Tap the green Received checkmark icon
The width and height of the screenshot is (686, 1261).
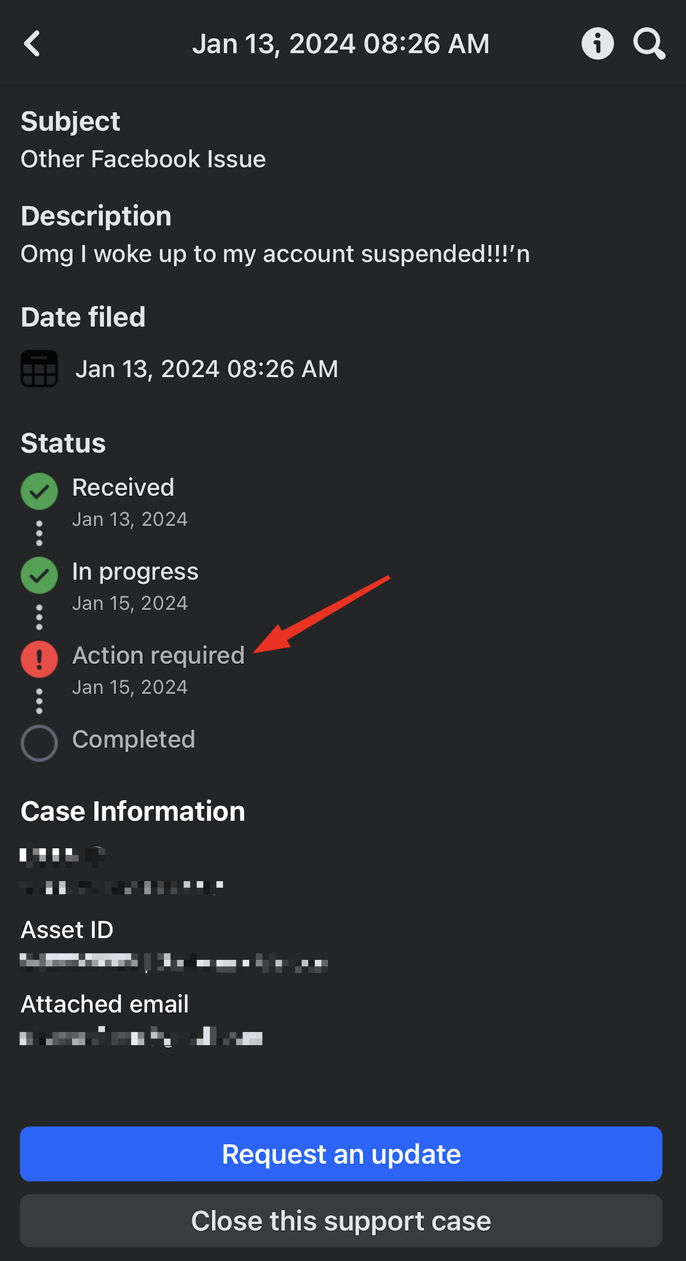tap(39, 491)
